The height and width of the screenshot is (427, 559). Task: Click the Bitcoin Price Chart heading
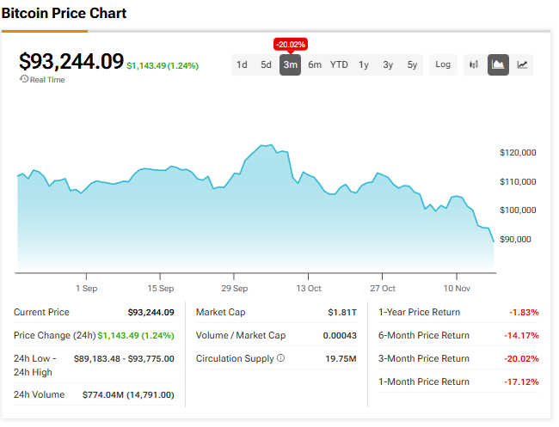coord(64,14)
